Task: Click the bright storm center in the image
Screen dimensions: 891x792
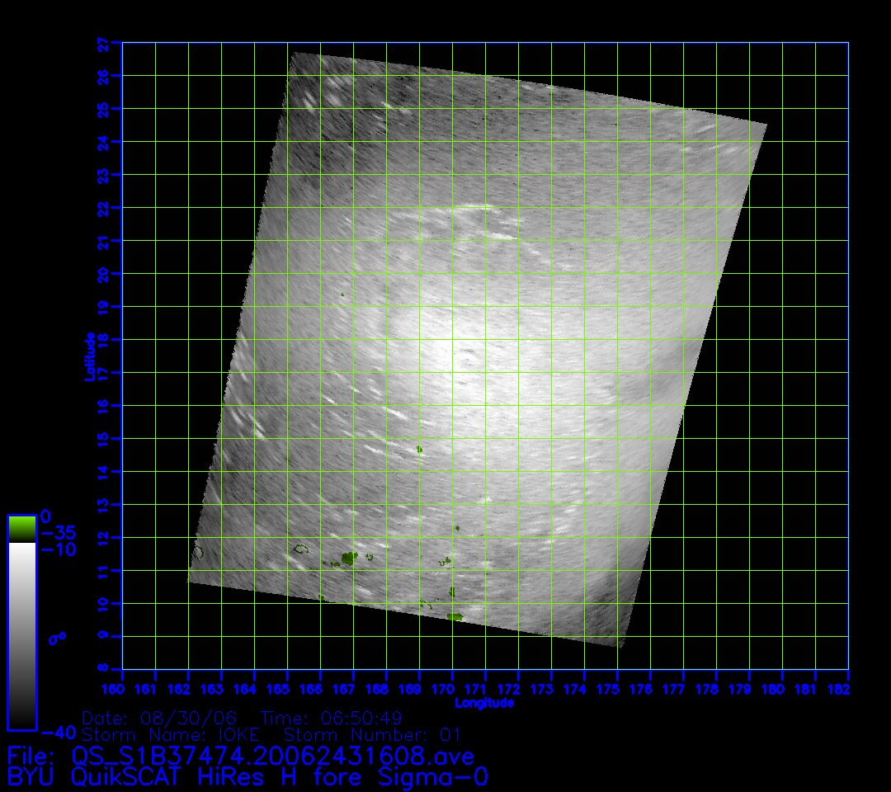Action: click(445, 346)
